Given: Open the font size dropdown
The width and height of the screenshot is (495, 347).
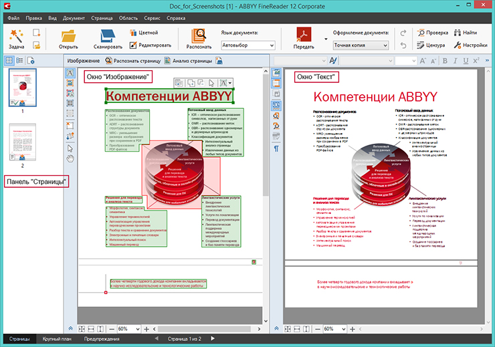Looking at the screenshot, I should (x=406, y=61).
